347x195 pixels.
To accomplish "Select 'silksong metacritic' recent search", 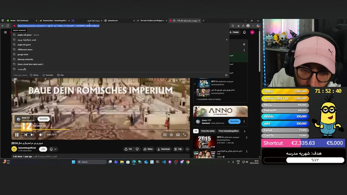I will (x=120, y=59).
